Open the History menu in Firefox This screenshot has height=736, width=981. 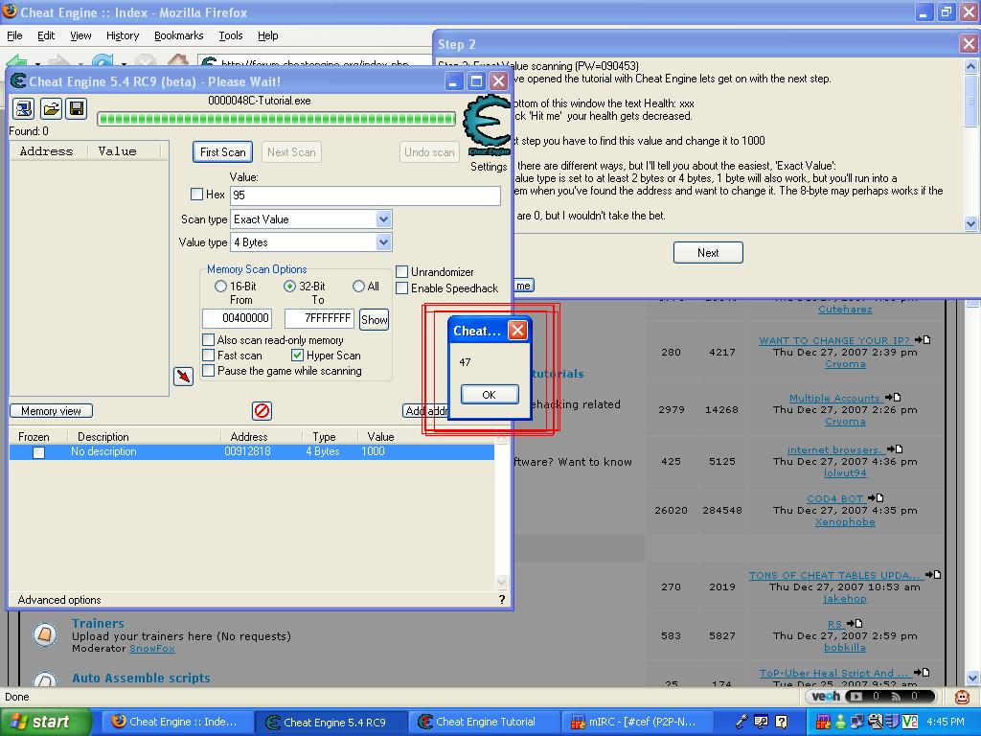click(123, 35)
